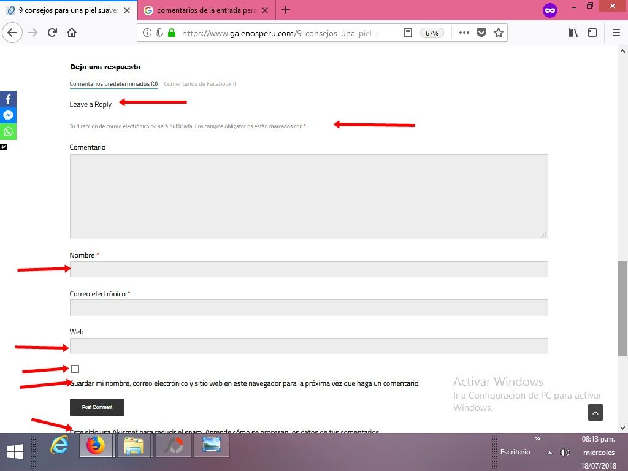The width and height of the screenshot is (628, 471).
Task: Show hidden tray icons arrow
Action: [550, 453]
